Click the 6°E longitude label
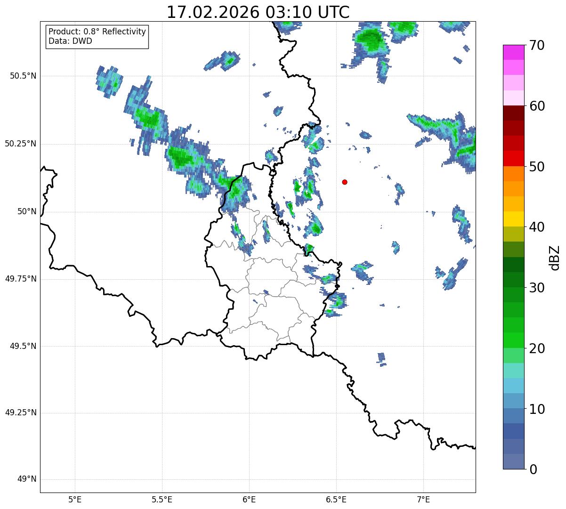Image resolution: width=566 pixels, height=509 pixels. click(x=249, y=499)
